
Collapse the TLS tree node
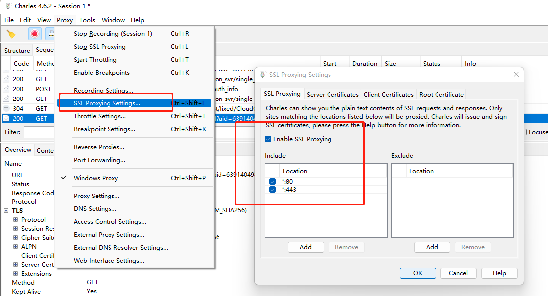point(6,211)
